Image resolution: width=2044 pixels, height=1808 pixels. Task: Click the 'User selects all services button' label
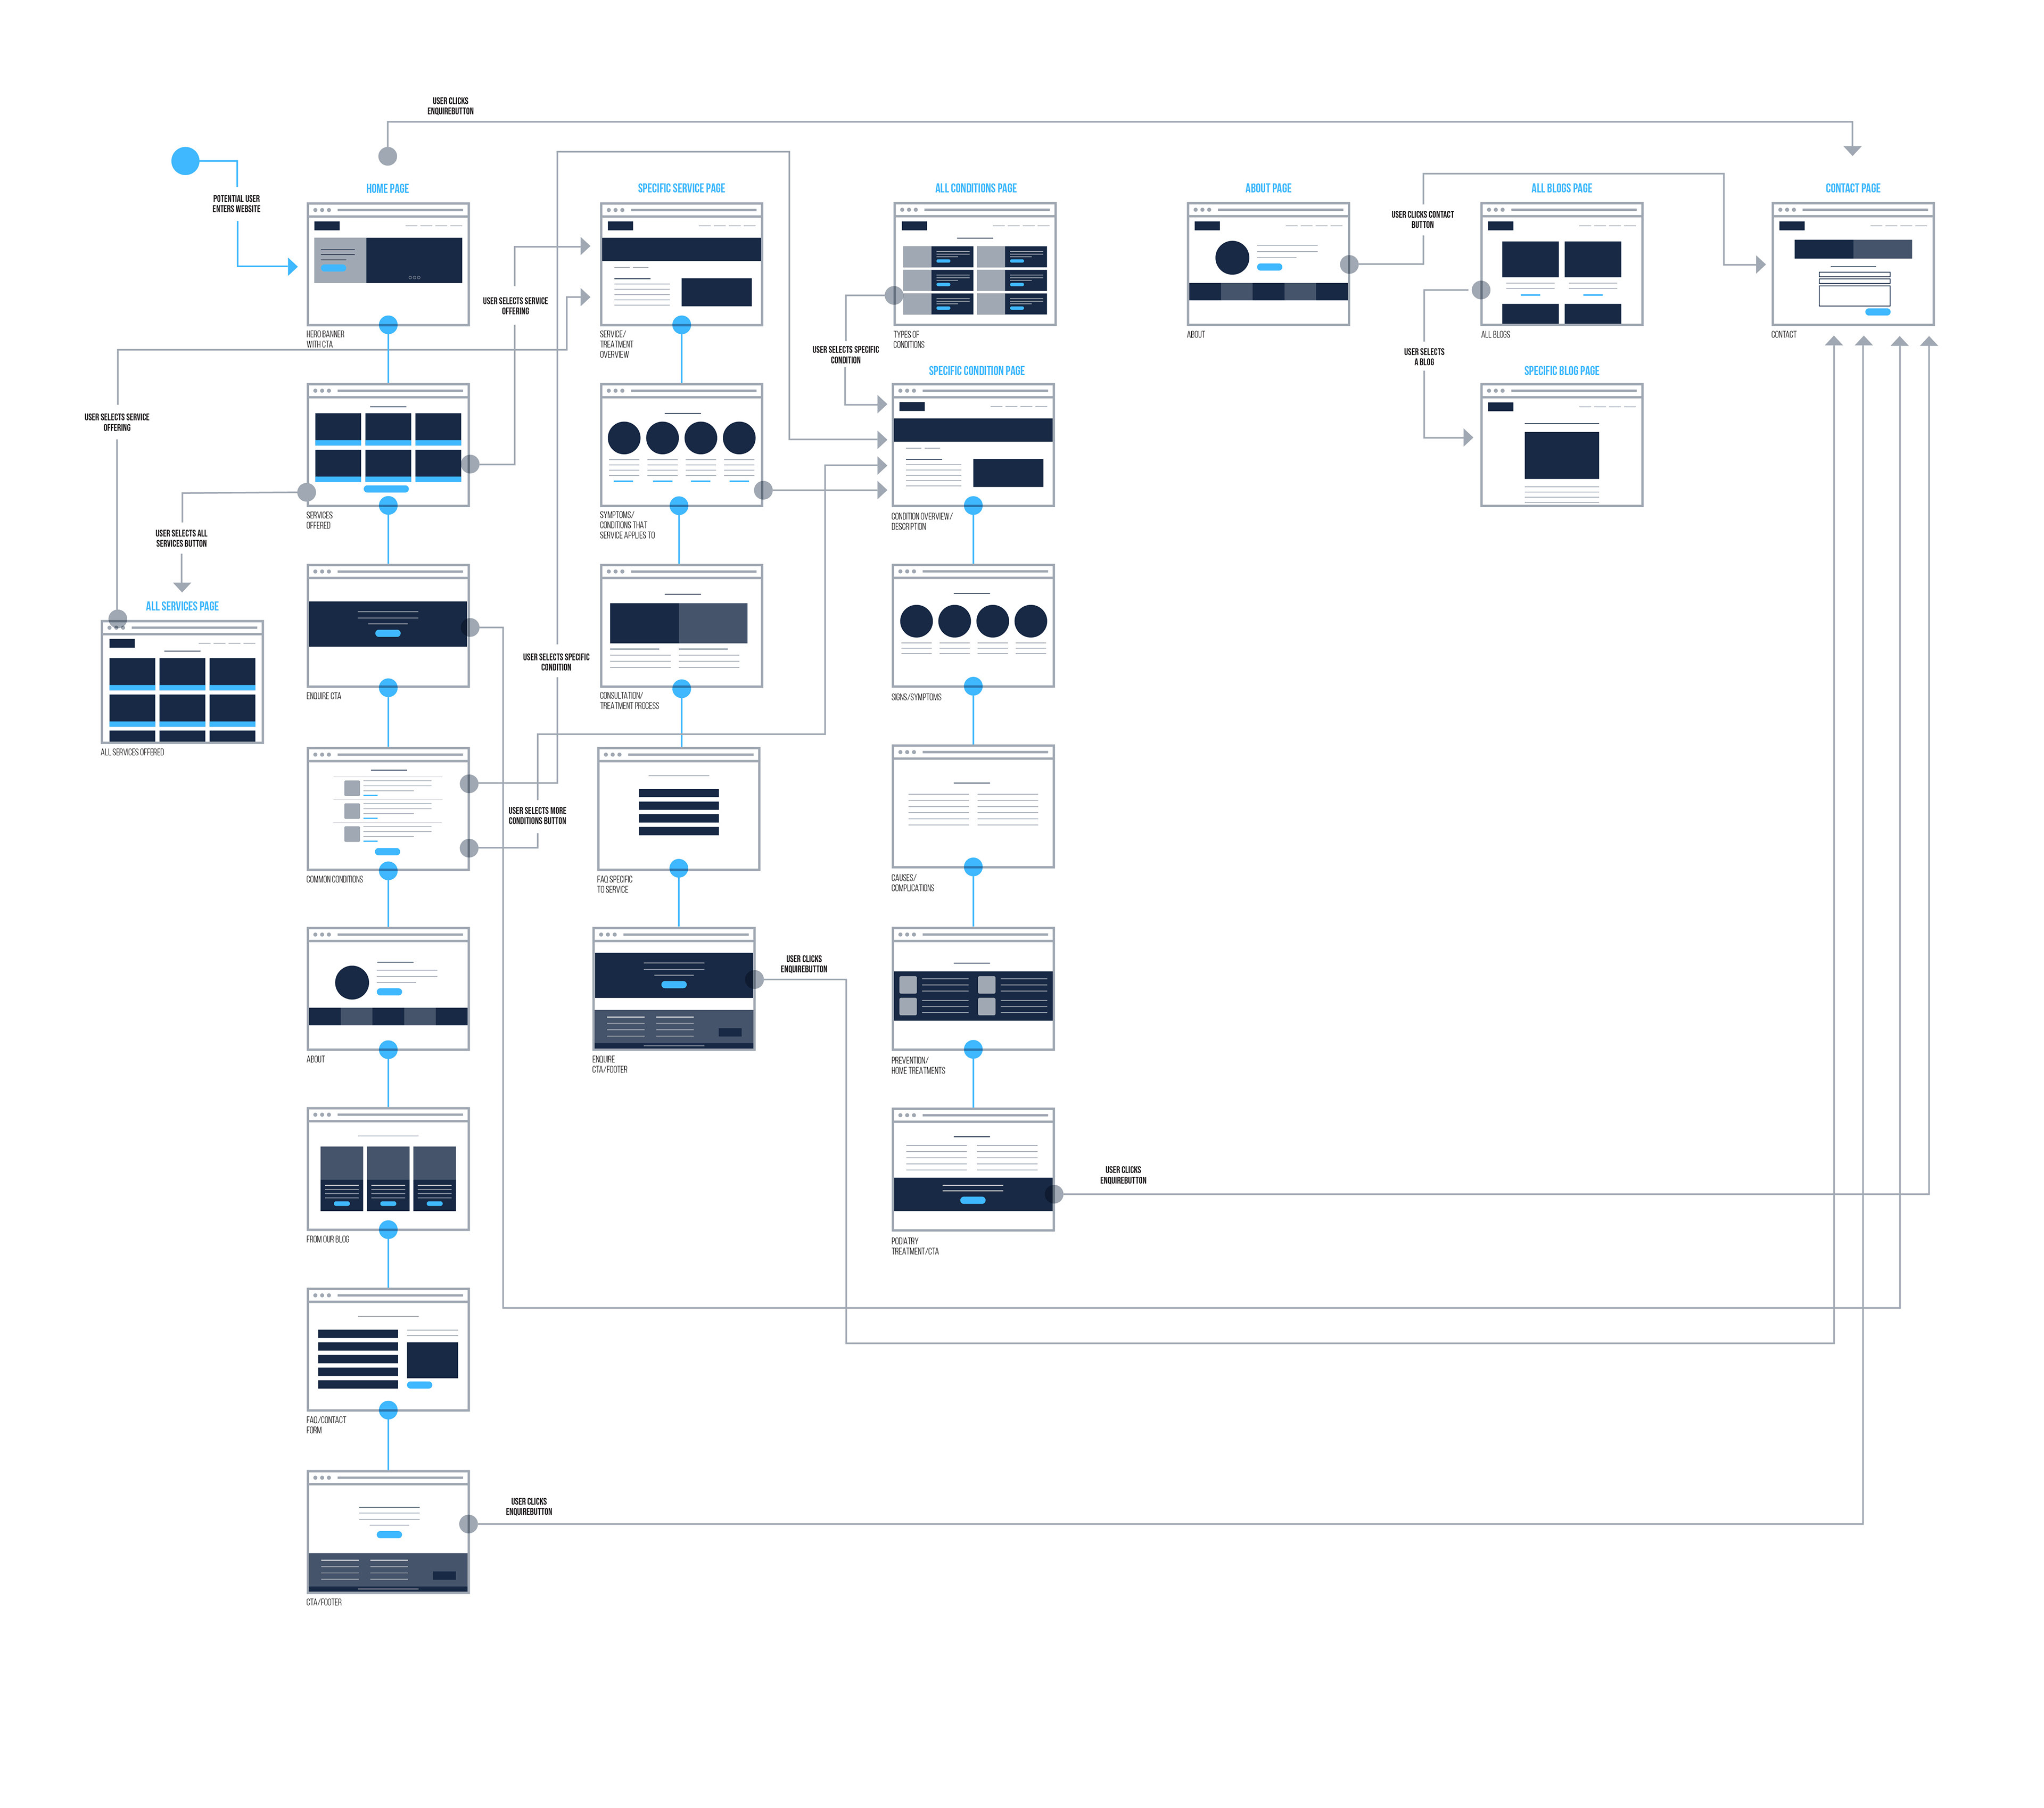(181, 539)
